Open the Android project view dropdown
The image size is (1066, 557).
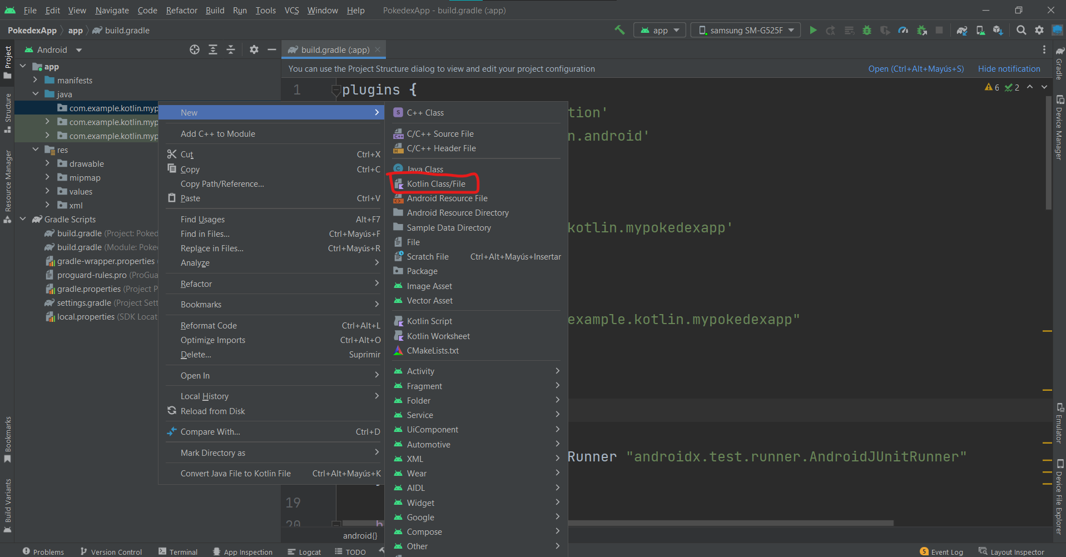pos(53,50)
